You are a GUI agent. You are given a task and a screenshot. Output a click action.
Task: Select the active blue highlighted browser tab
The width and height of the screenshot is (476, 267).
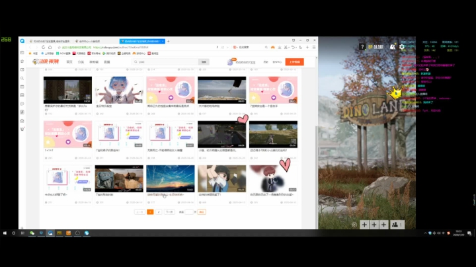(x=141, y=41)
